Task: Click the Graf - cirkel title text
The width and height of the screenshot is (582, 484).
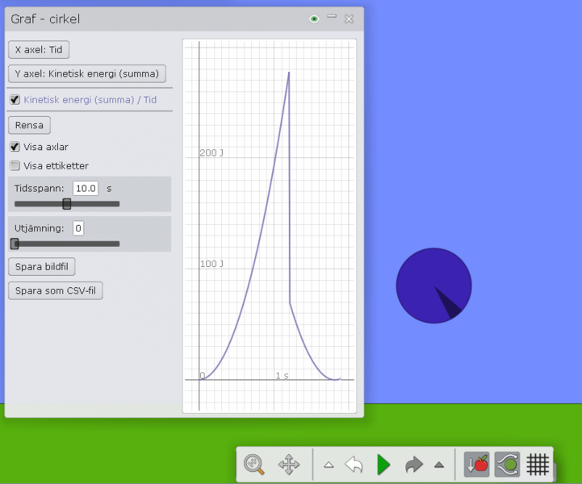Action: coord(45,19)
